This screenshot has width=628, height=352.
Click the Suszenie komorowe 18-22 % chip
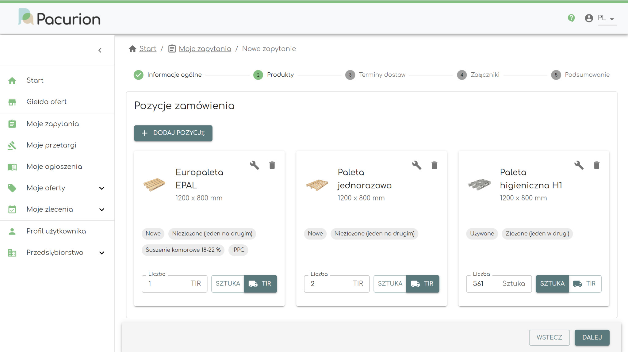click(183, 250)
